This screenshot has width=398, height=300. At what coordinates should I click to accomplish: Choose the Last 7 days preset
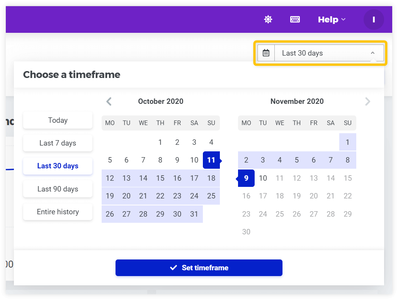click(x=58, y=143)
